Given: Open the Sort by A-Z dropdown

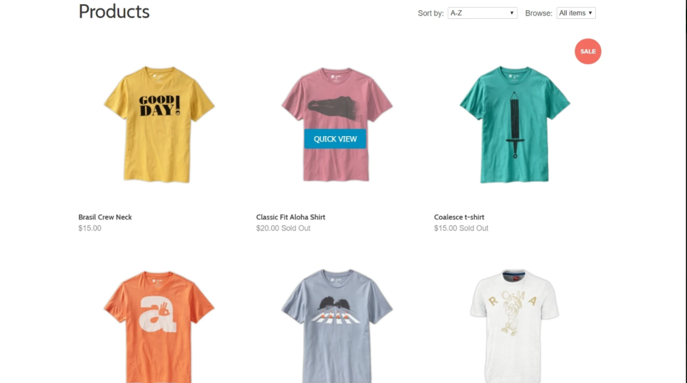Looking at the screenshot, I should 482,13.
